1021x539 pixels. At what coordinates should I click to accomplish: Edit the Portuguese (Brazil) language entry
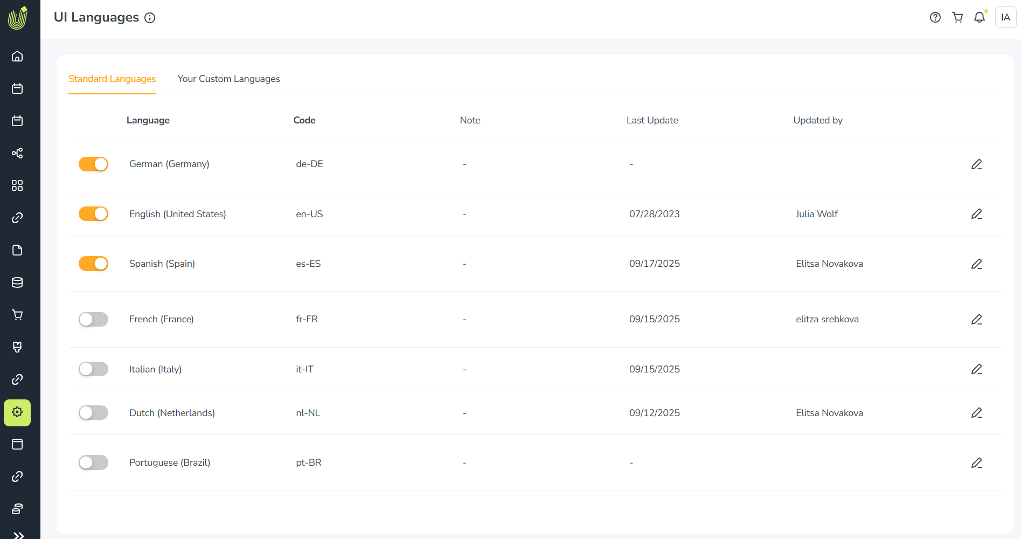coord(976,463)
